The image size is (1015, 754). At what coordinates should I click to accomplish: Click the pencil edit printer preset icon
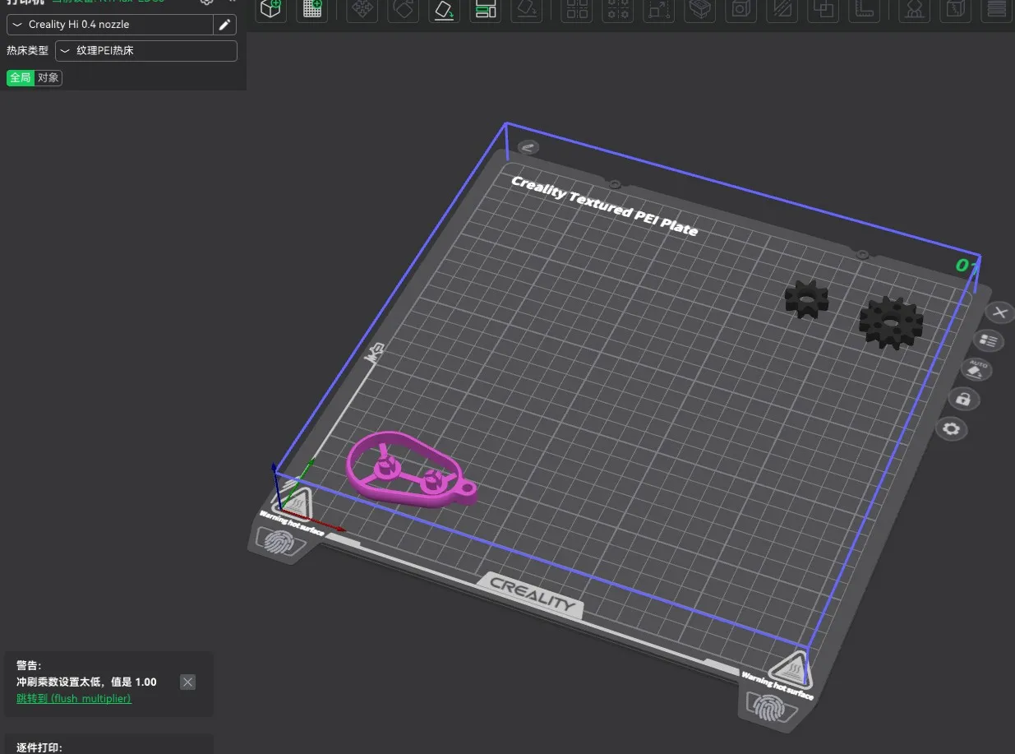tap(224, 25)
